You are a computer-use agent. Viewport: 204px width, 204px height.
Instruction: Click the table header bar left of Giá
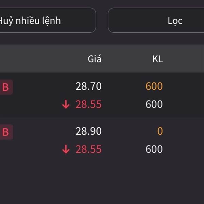[x=43, y=59]
